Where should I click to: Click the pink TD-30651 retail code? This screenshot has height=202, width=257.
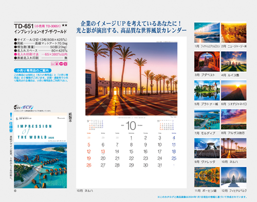point(48,26)
